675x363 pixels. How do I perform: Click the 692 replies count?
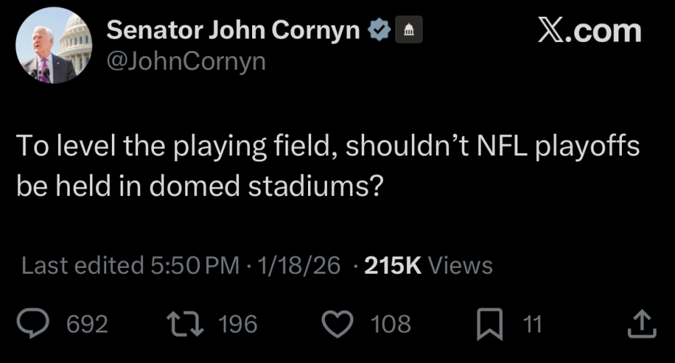click(x=86, y=324)
